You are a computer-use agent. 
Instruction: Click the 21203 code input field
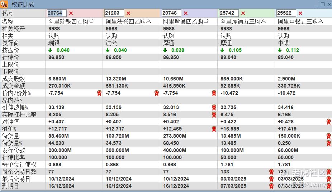coord(114,13)
